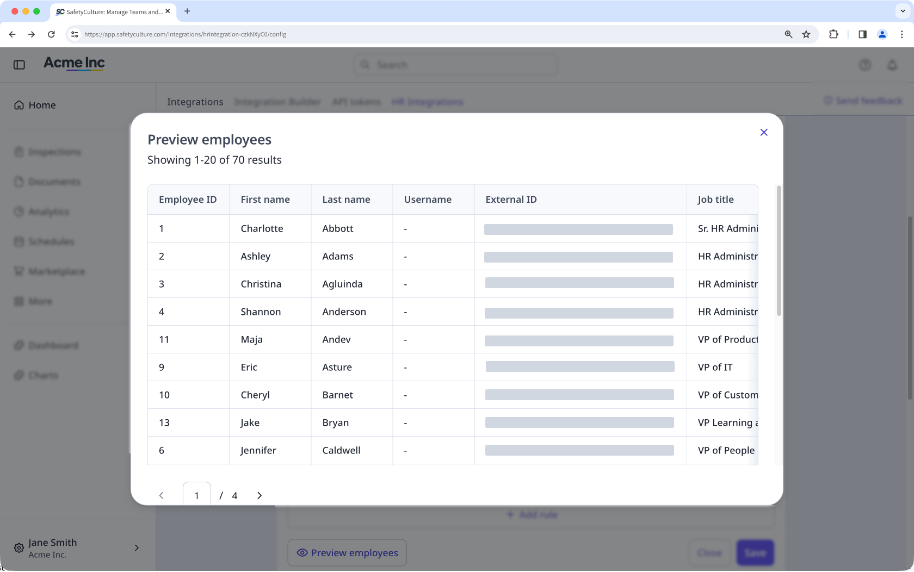Open Marketplace in the sidebar
This screenshot has height=572, width=914.
(x=50, y=271)
